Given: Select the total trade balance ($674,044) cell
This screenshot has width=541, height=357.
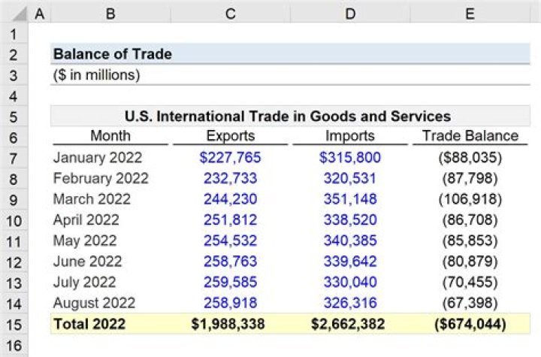Looking at the screenshot, I should coord(470,325).
